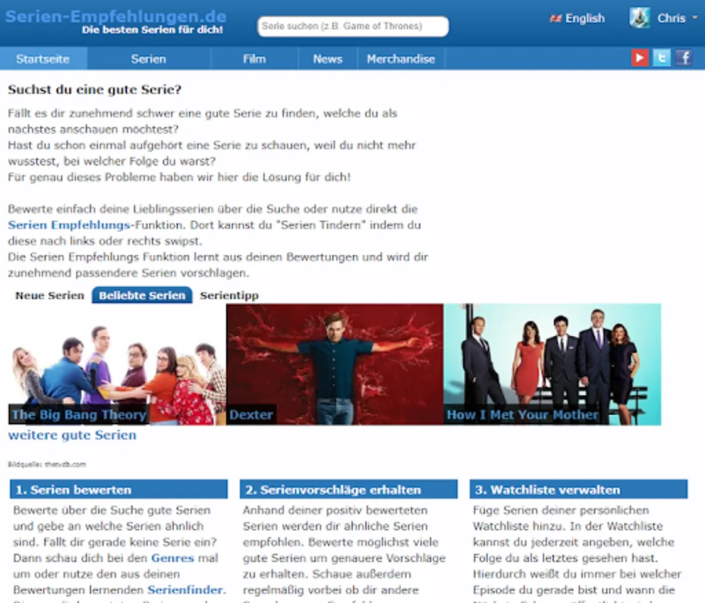
Task: Click the '2. Serienvorschläge erhalten' heading
Action: pos(348,489)
